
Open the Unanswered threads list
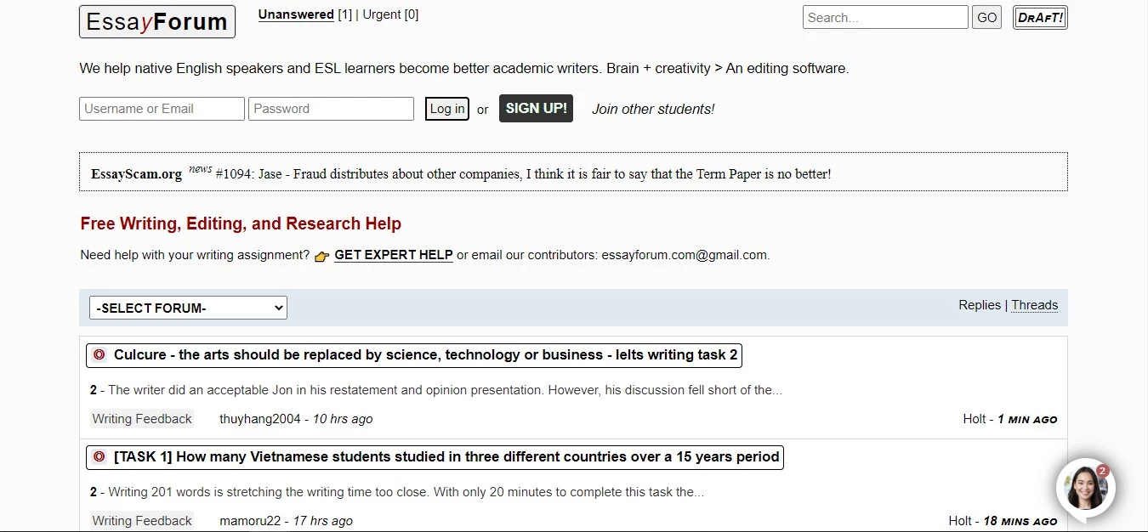pyautogui.click(x=295, y=14)
